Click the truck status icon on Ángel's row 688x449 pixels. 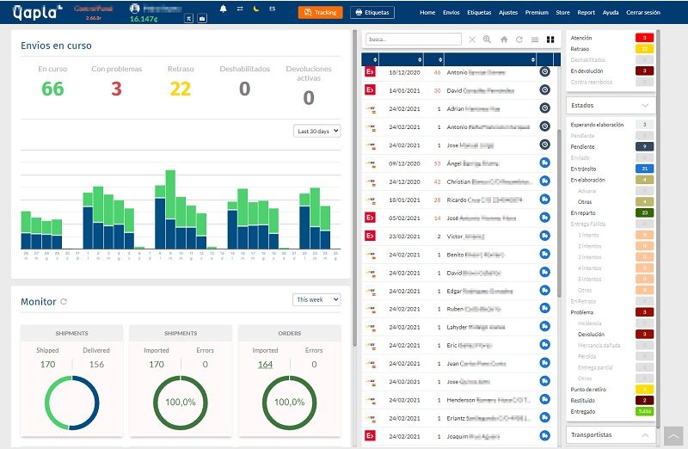point(544,163)
